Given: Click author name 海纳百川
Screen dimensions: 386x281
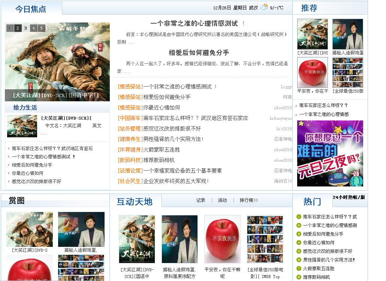Looking at the screenshot, I should (x=283, y=181).
